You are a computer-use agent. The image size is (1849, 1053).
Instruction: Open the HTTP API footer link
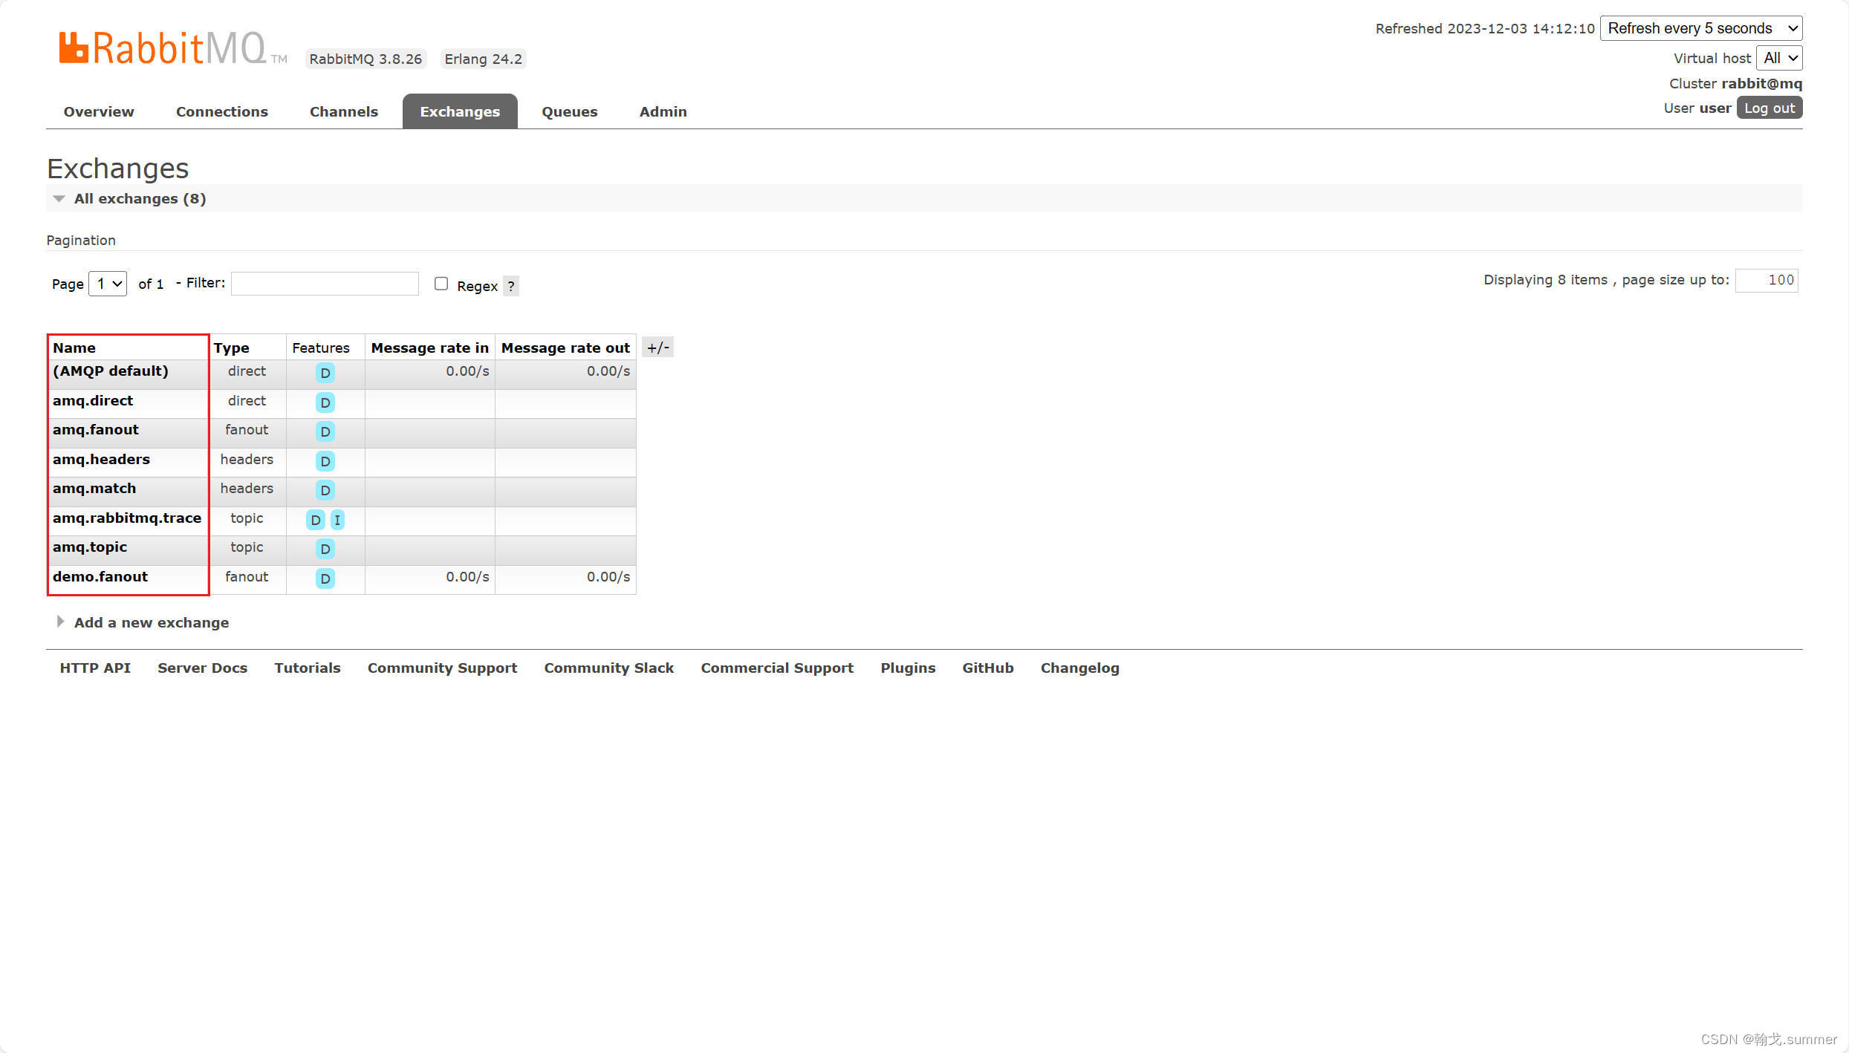[x=95, y=668]
